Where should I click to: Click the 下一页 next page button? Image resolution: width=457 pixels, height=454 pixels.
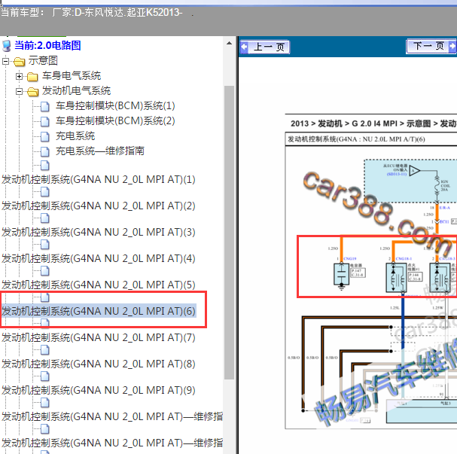(x=431, y=47)
